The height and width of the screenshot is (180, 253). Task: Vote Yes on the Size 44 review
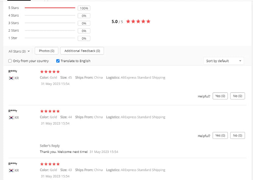coord(220,135)
